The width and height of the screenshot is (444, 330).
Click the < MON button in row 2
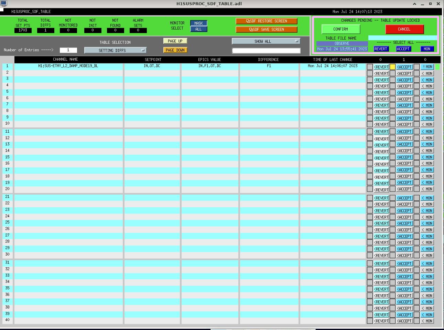point(427,73)
